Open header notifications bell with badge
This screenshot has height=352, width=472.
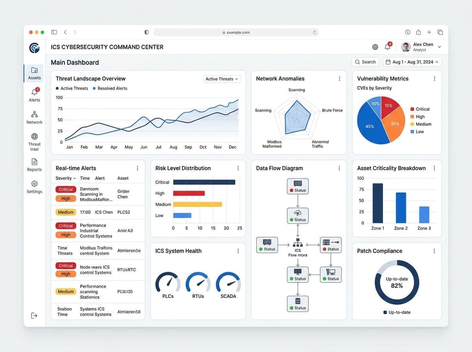pos(388,46)
